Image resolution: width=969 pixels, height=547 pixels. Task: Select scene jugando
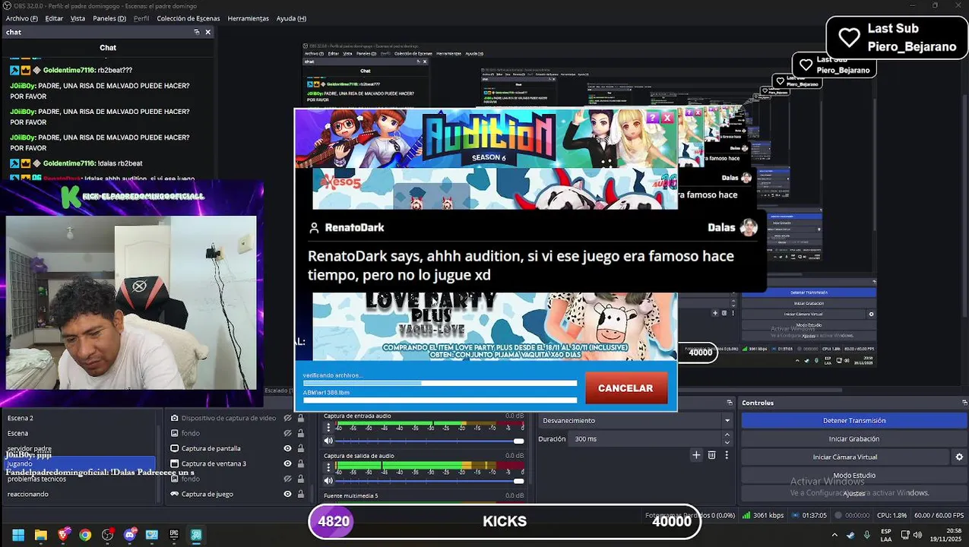tap(80, 463)
